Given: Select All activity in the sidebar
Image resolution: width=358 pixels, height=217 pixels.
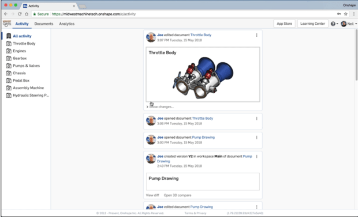Looking at the screenshot, I should 22,36.
